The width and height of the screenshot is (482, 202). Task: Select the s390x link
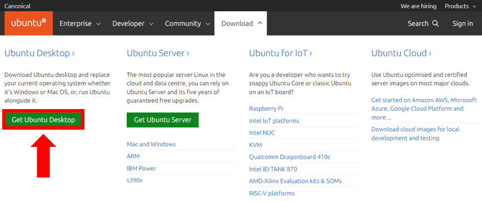[135, 180]
